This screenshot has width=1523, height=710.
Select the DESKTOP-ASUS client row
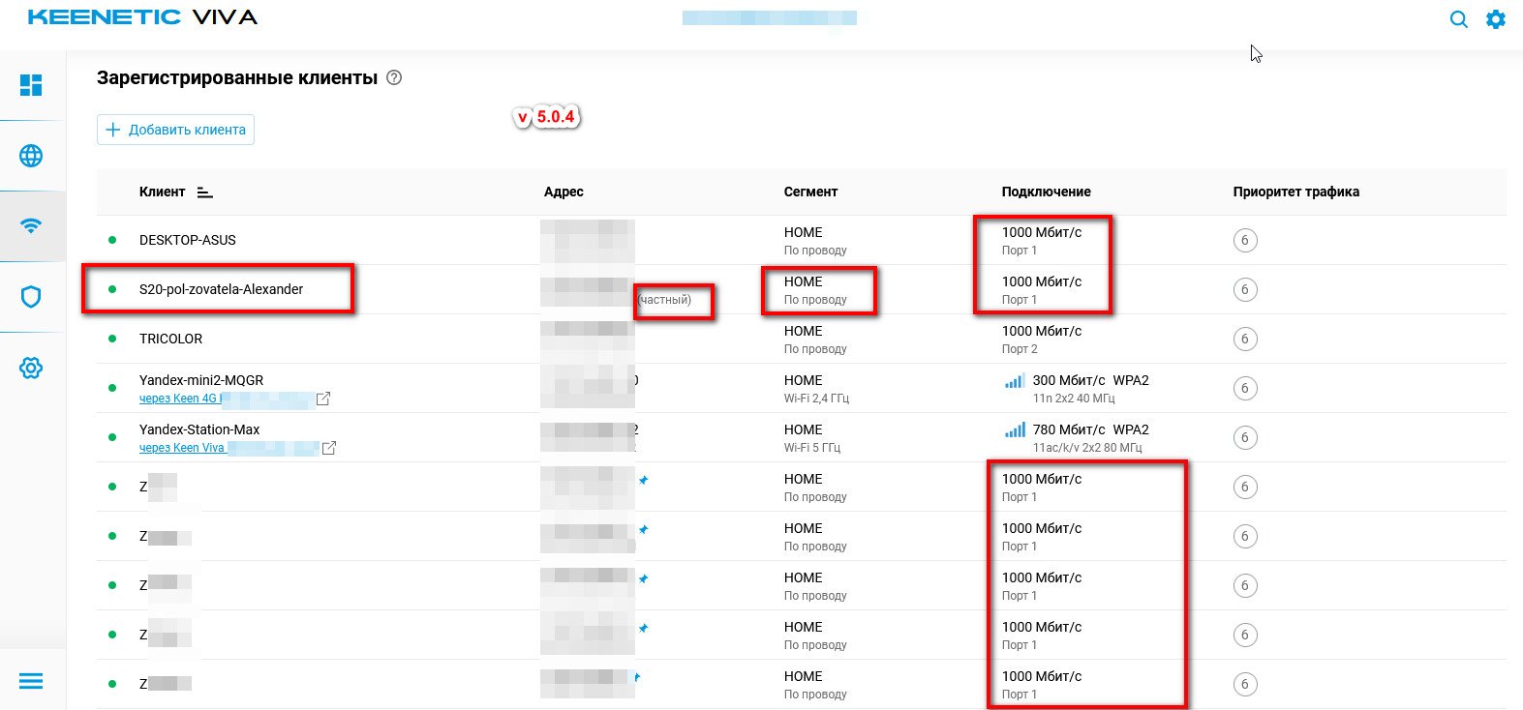[188, 240]
